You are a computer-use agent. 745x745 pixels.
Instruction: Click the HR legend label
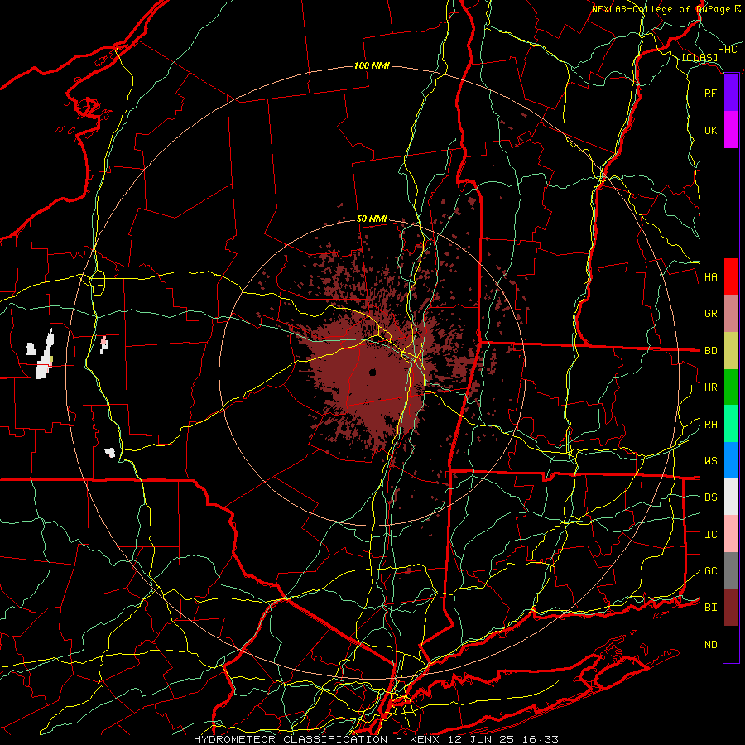click(711, 387)
